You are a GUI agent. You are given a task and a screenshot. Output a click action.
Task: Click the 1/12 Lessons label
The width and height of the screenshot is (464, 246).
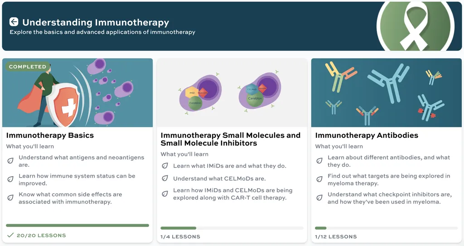[x=336, y=236]
